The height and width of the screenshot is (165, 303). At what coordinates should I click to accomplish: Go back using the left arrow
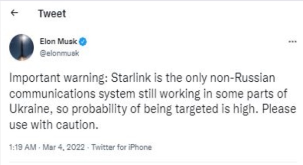click(x=14, y=13)
